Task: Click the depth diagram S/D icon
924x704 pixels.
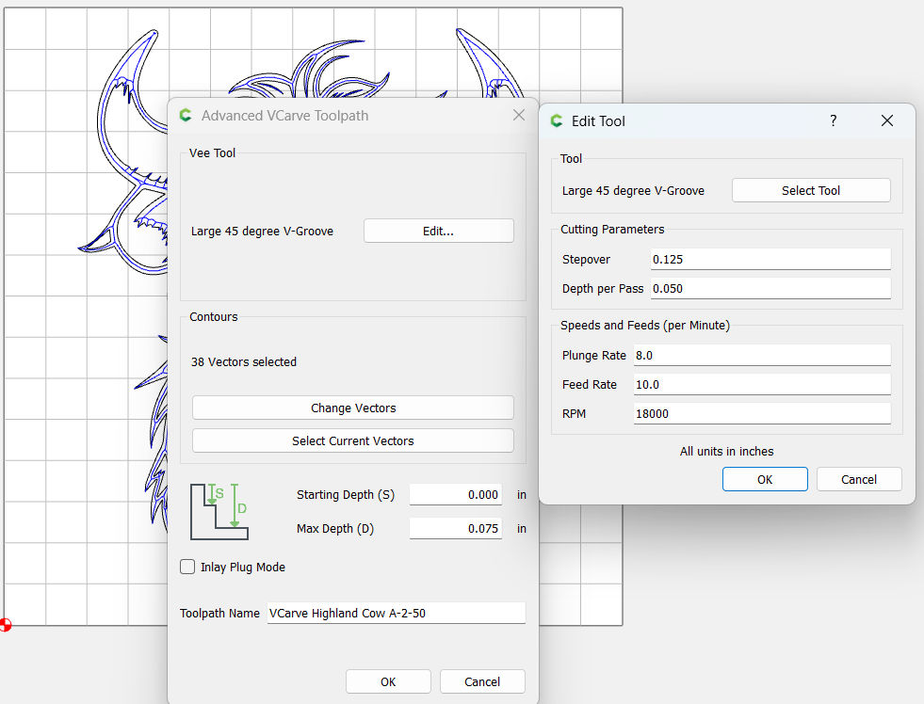Action: (x=219, y=511)
